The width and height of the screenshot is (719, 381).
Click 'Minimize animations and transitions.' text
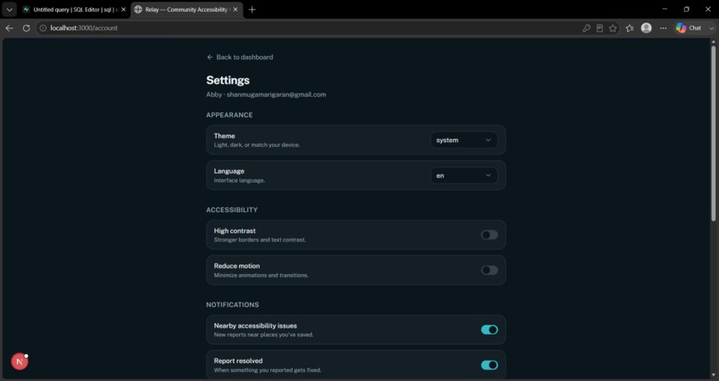point(260,275)
